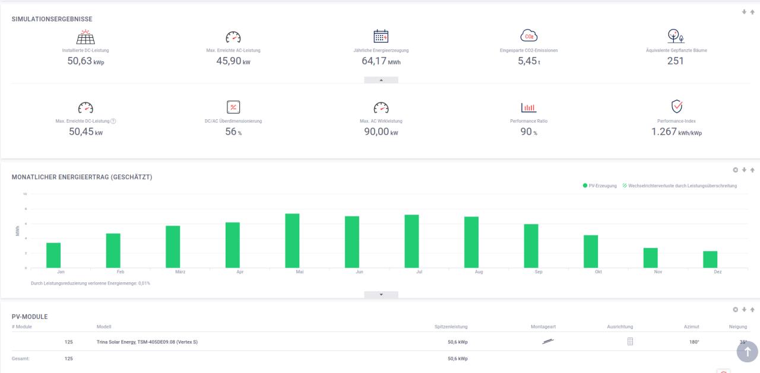This screenshot has width=760, height=373.
Task: Click the Mai bar in monthly chart
Action: (292, 241)
